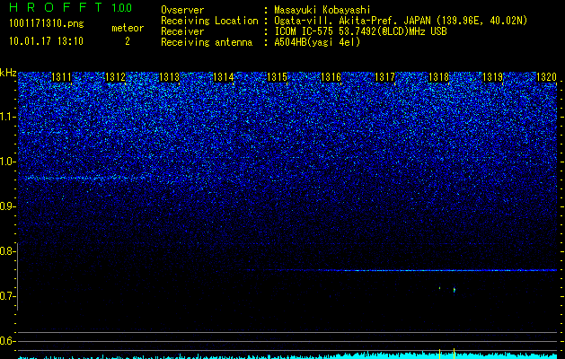The height and width of the screenshot is (359, 565).
Task: Select the version number 1.0.0
Action: click(x=121, y=7)
